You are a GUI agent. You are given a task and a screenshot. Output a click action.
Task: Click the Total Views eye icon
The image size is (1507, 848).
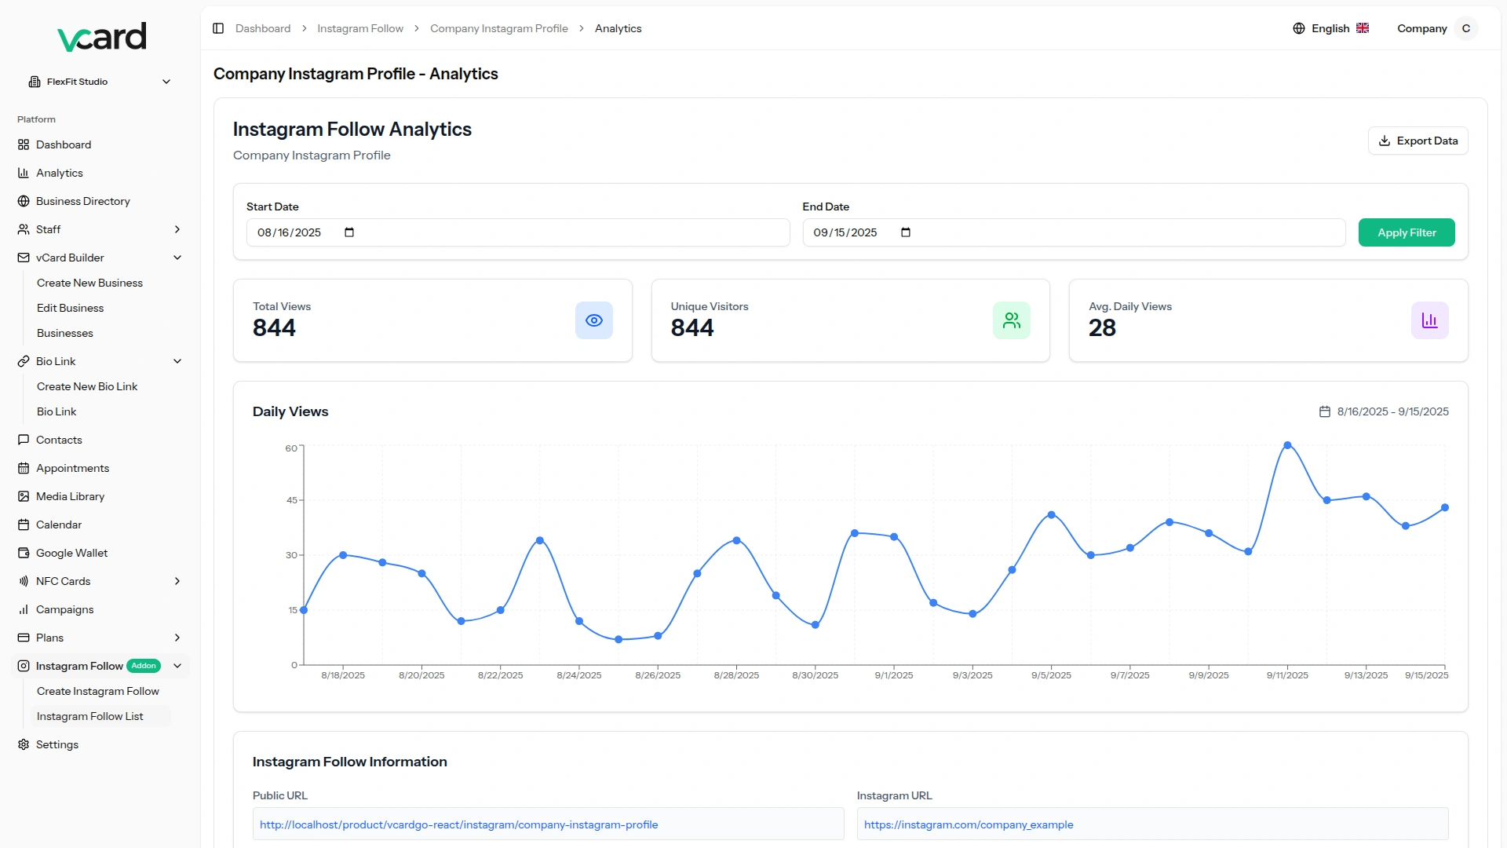click(594, 320)
